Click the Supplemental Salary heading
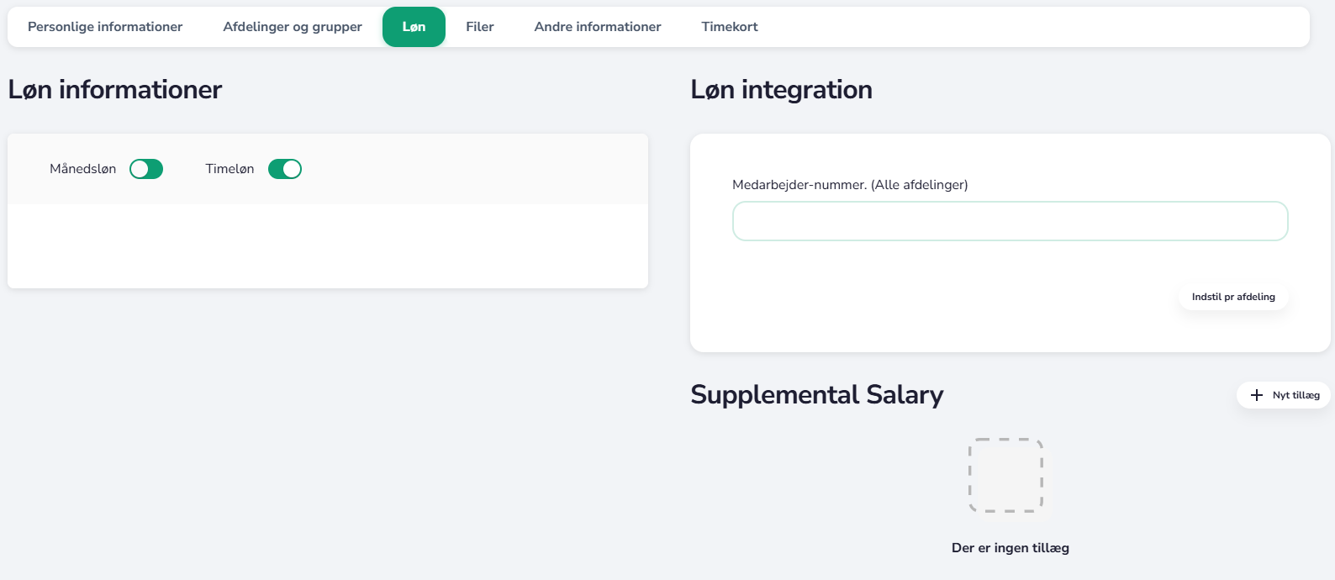Image resolution: width=1335 pixels, height=580 pixels. coord(816,395)
